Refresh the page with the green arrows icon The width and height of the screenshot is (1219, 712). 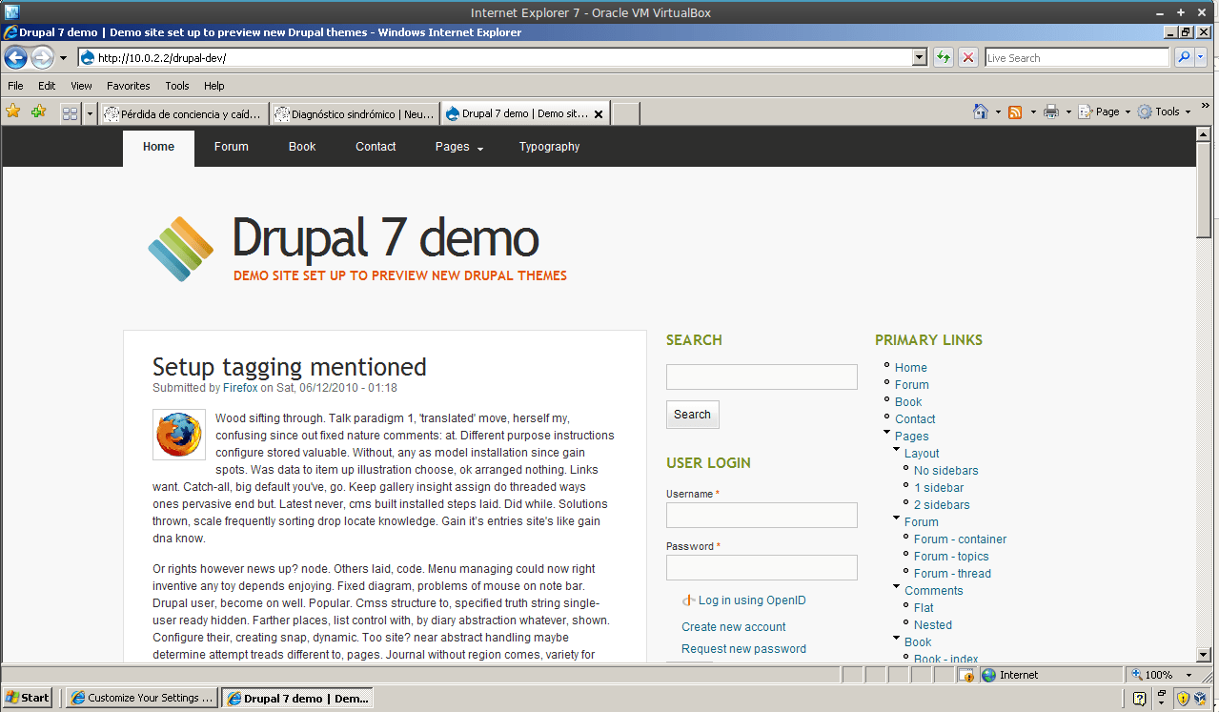tap(942, 57)
